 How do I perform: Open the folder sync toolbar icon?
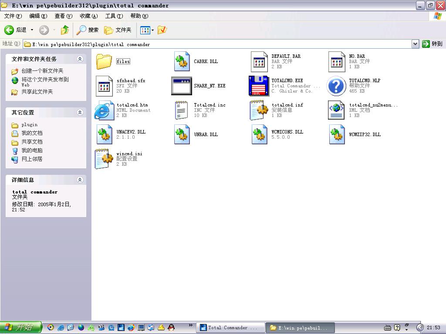162,30
